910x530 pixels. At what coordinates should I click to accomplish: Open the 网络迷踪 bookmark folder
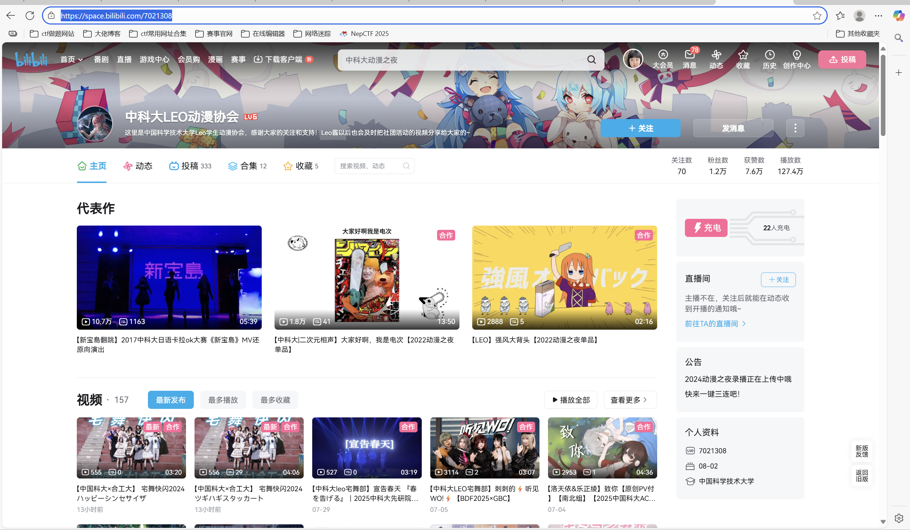click(312, 33)
